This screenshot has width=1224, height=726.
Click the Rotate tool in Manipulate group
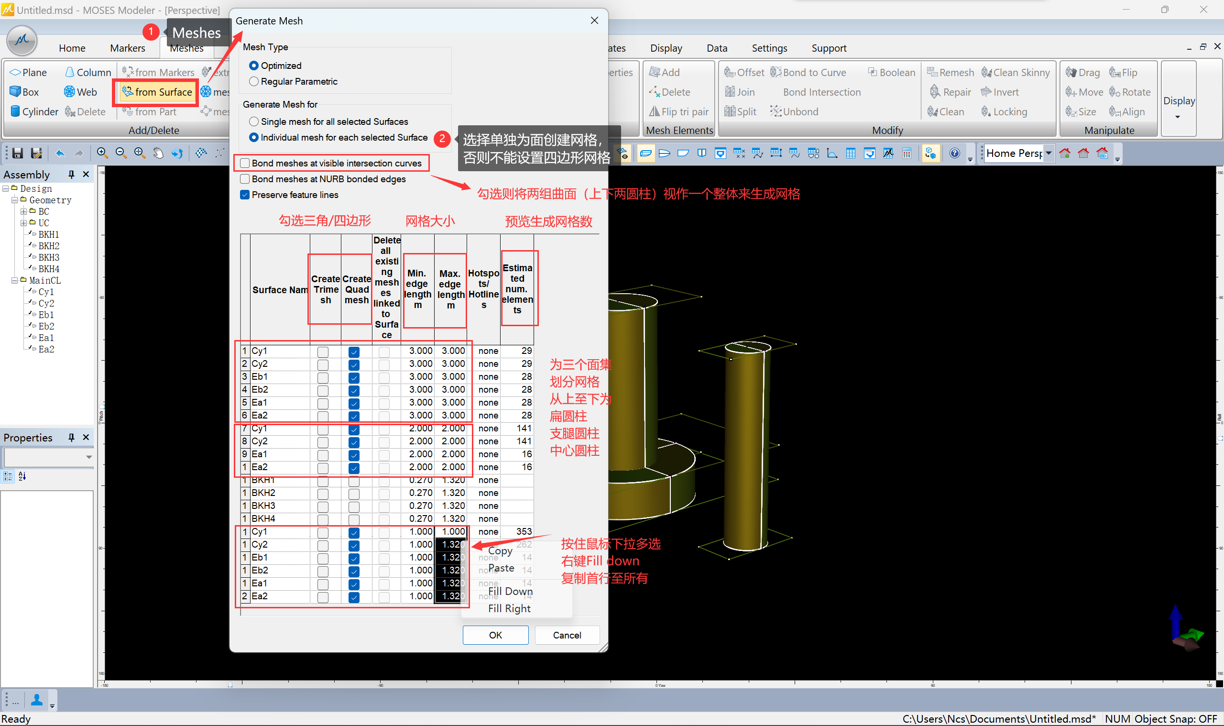1129,92
